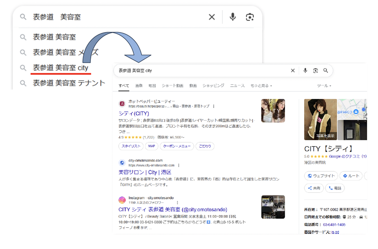Switch to the ショート動画 tab
This screenshot has height=249, width=378.
tap(172, 86)
